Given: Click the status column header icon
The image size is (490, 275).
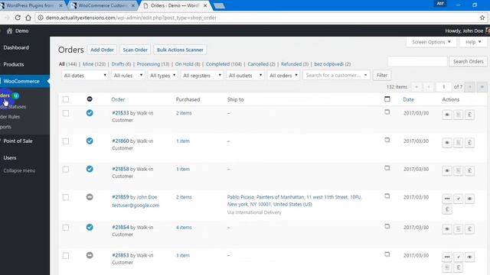Looking at the screenshot, I should click(x=90, y=99).
